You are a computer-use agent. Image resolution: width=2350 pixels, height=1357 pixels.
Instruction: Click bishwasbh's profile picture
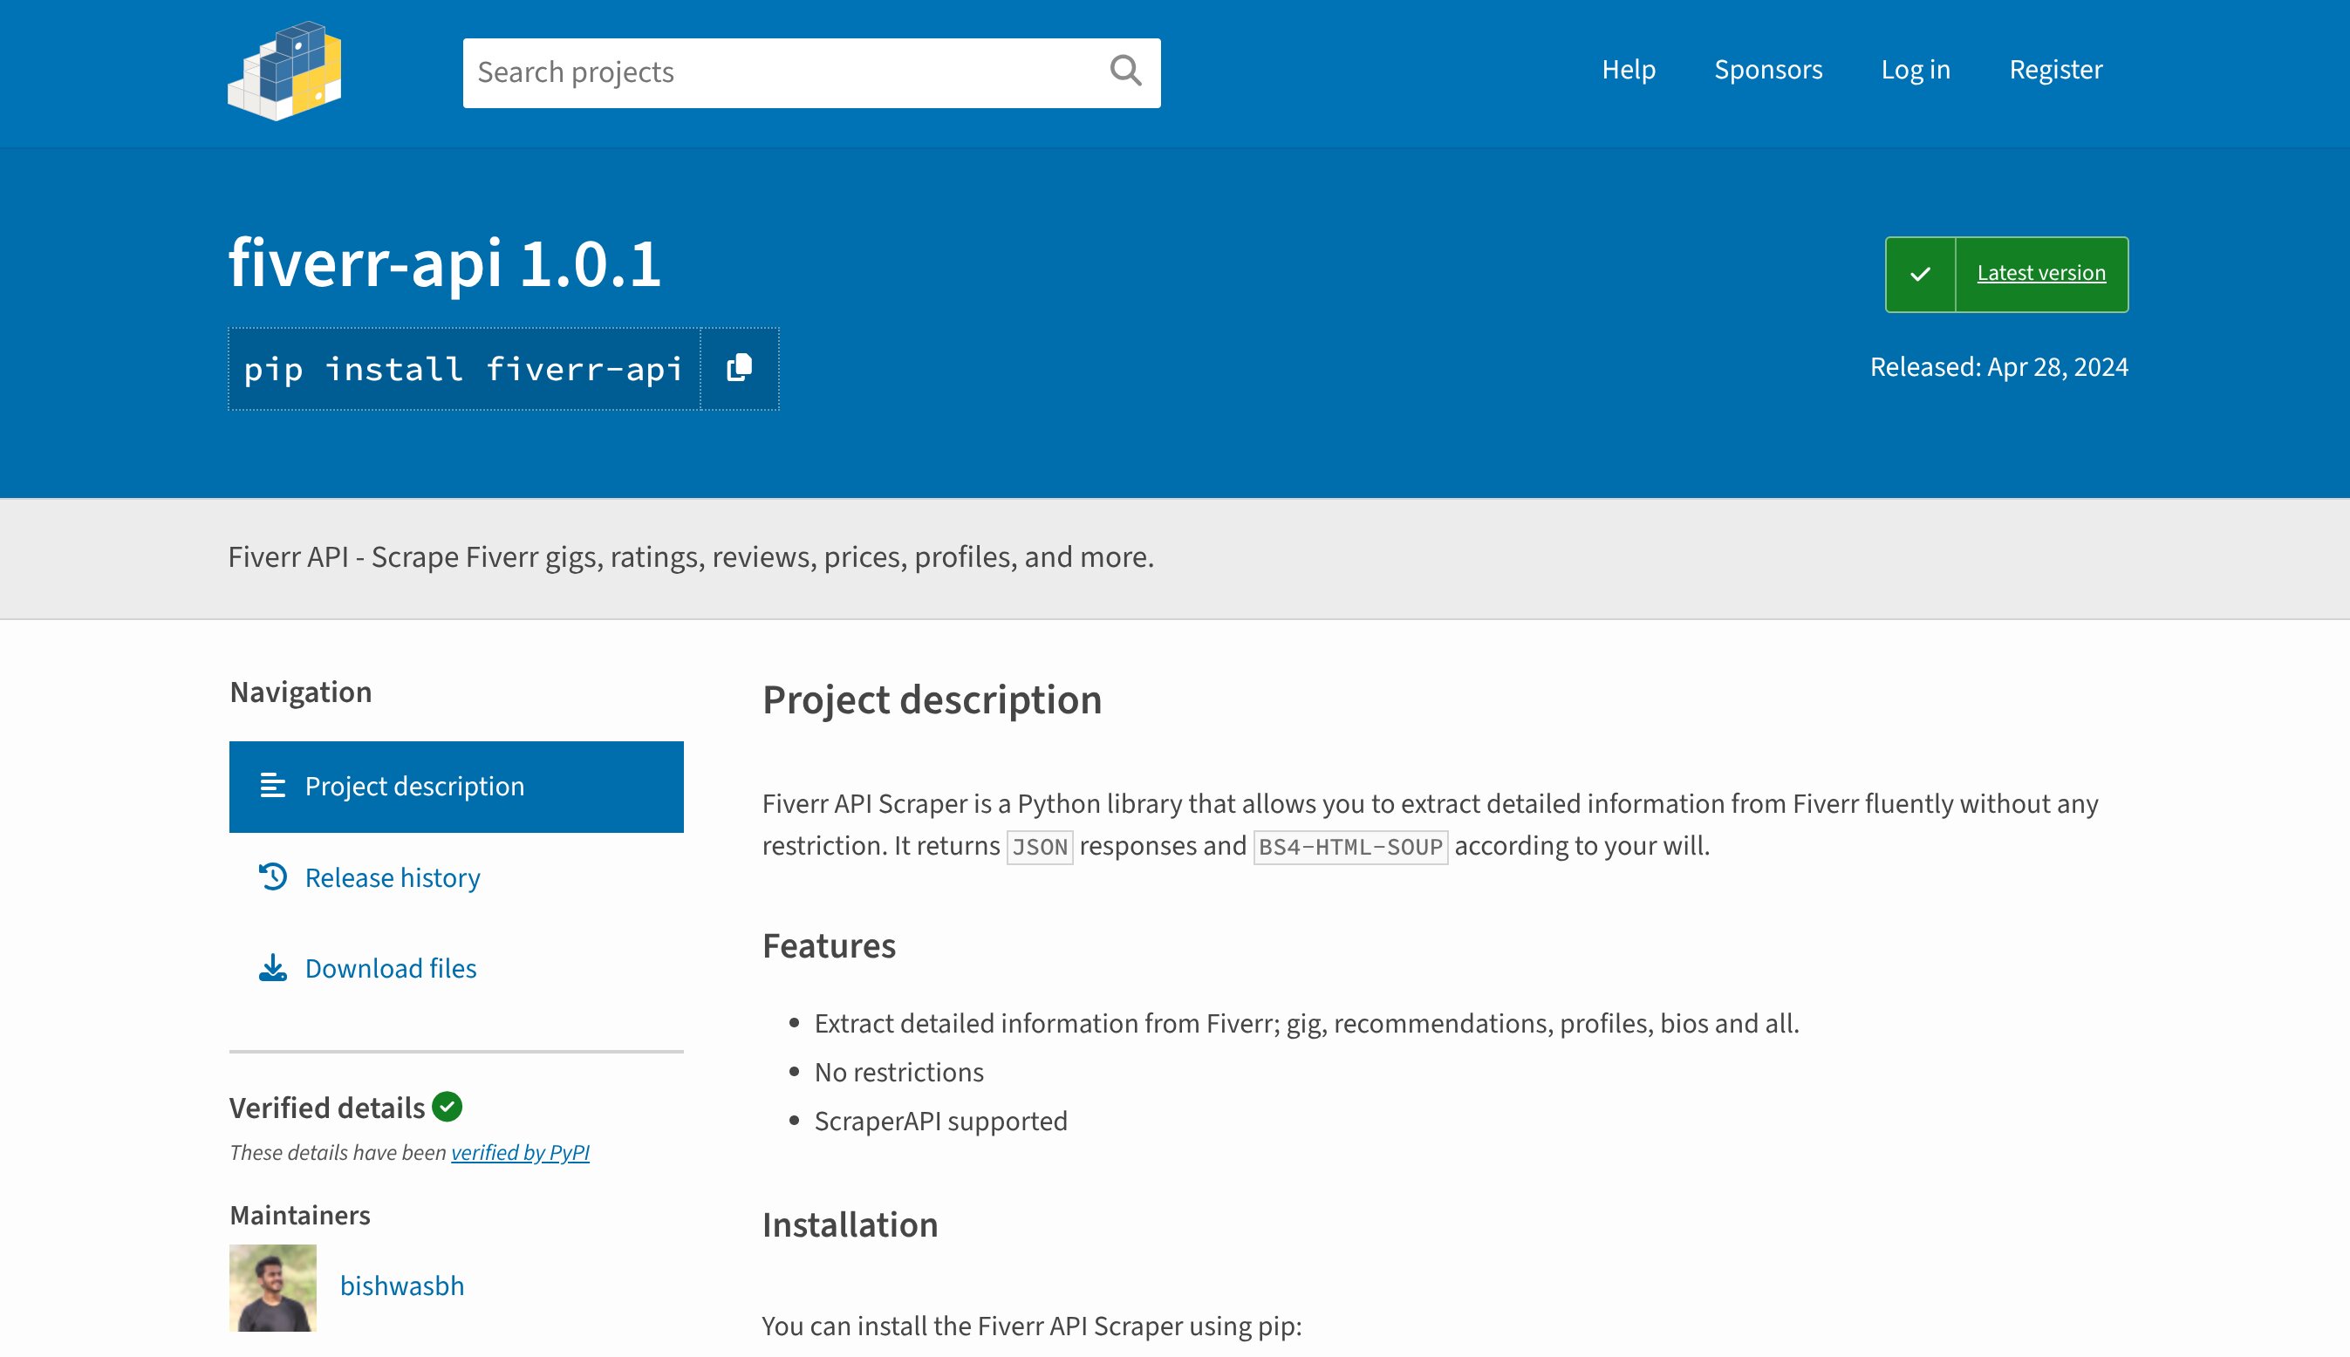click(x=272, y=1287)
